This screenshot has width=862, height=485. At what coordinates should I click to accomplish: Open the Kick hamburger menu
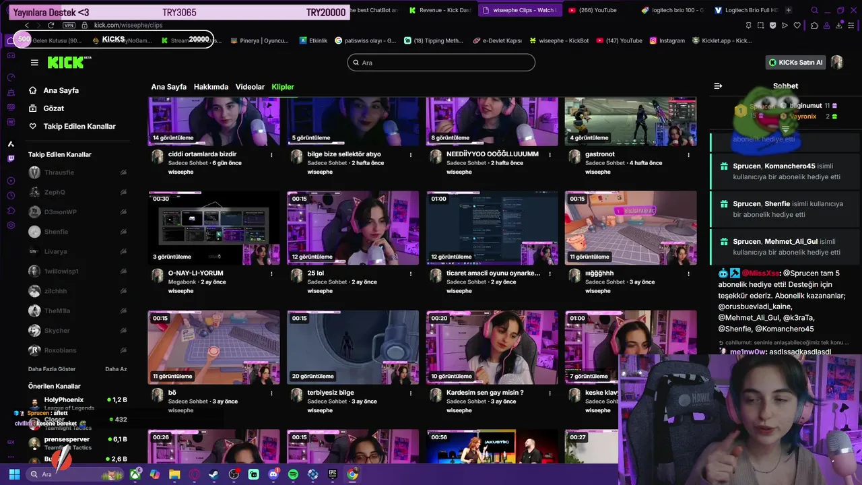tap(34, 63)
